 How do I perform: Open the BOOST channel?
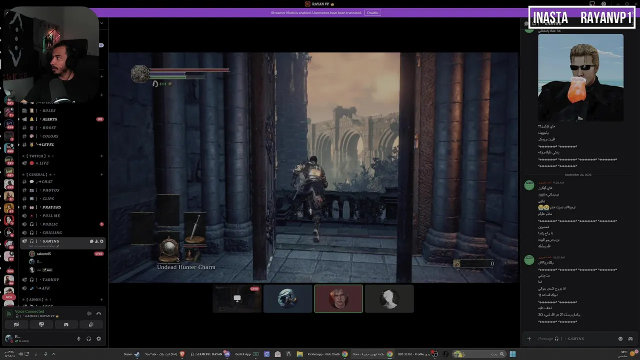(62, 127)
